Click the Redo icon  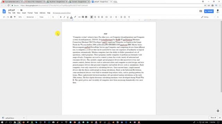pos(8,17)
